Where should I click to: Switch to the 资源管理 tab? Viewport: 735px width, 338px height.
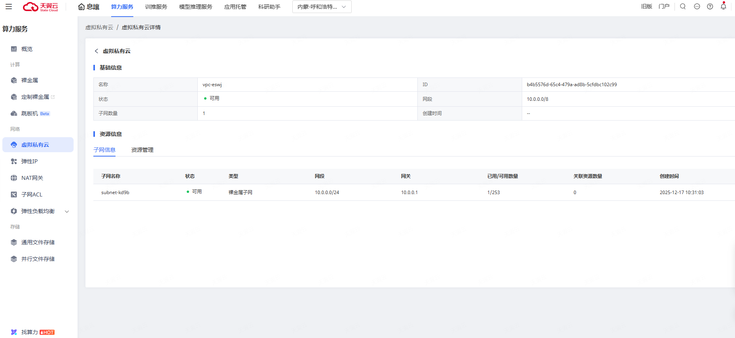(x=142, y=150)
